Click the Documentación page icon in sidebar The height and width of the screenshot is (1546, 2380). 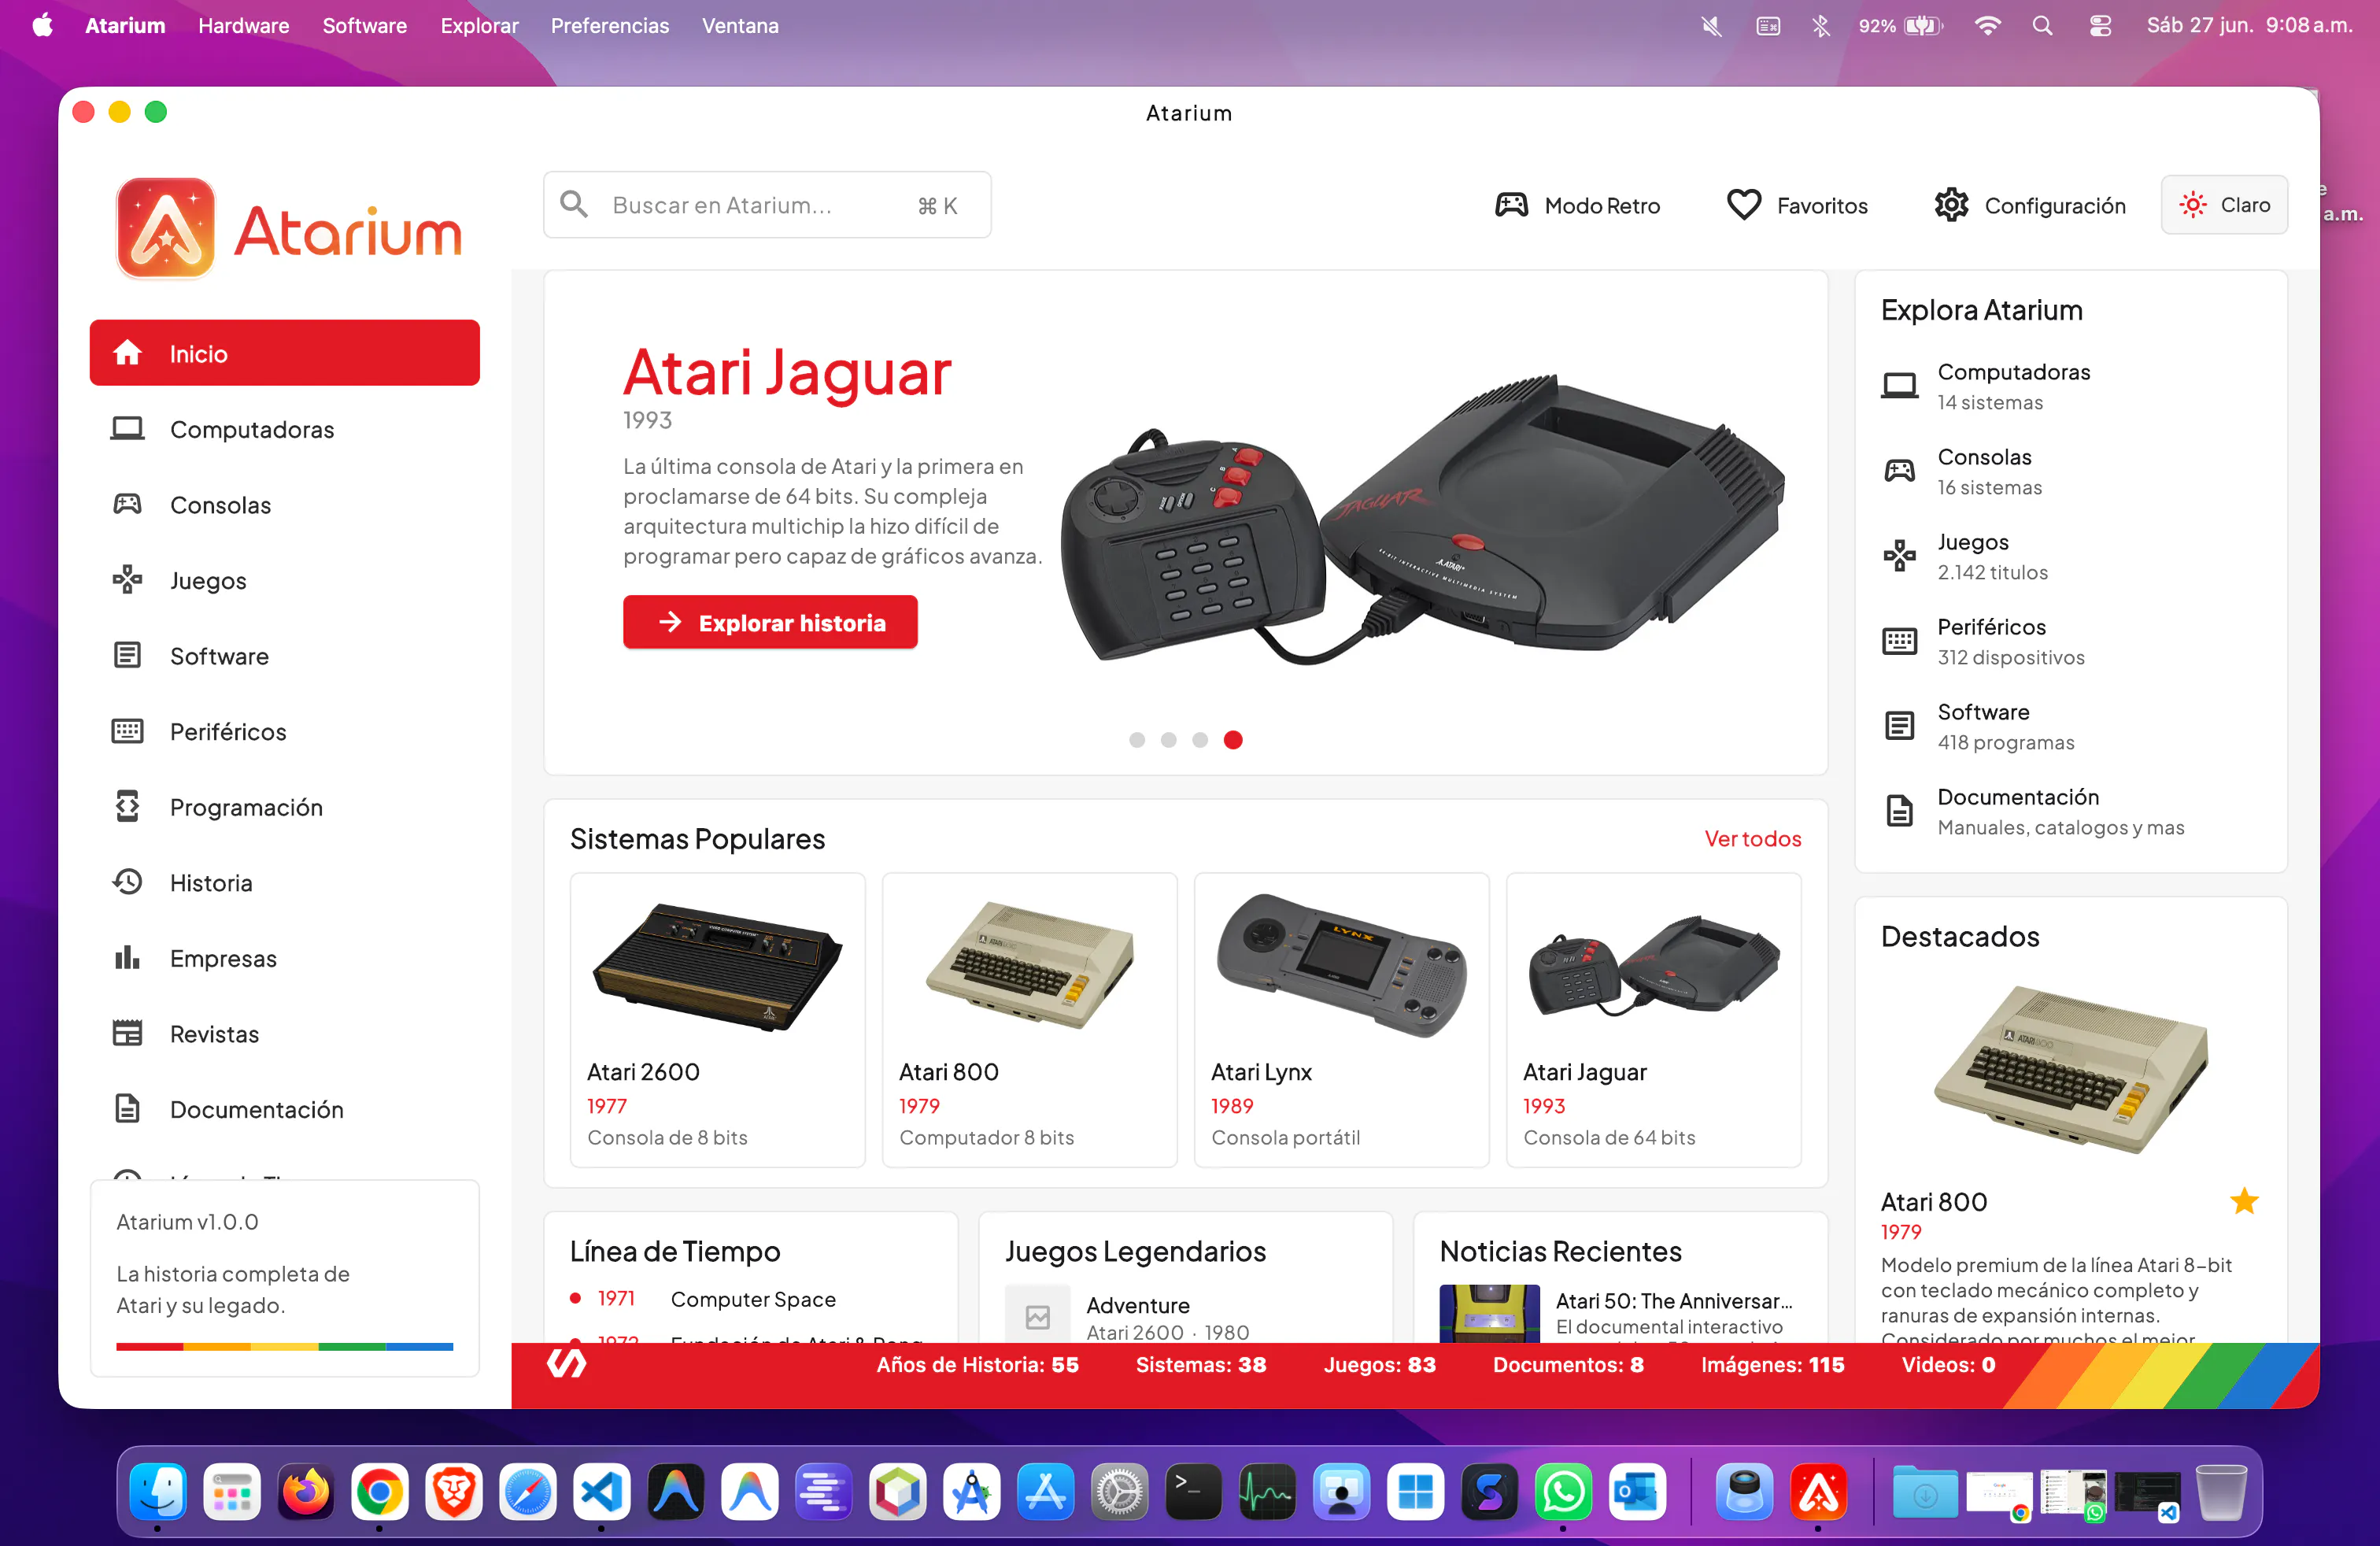(127, 1109)
